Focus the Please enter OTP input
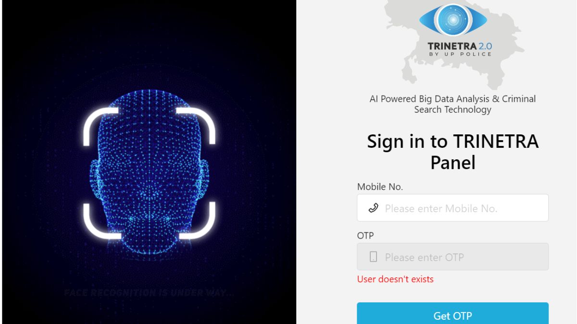Screen dimensions: 577x324 (x=452, y=257)
